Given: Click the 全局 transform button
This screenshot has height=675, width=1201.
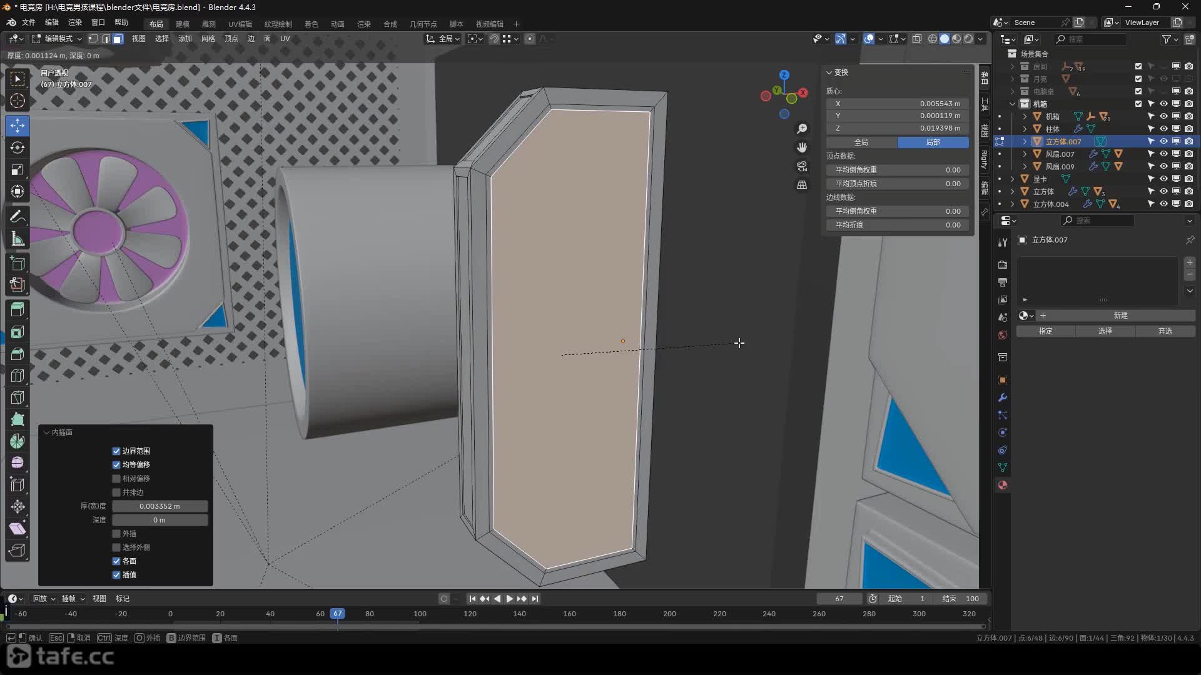Looking at the screenshot, I should 861,142.
